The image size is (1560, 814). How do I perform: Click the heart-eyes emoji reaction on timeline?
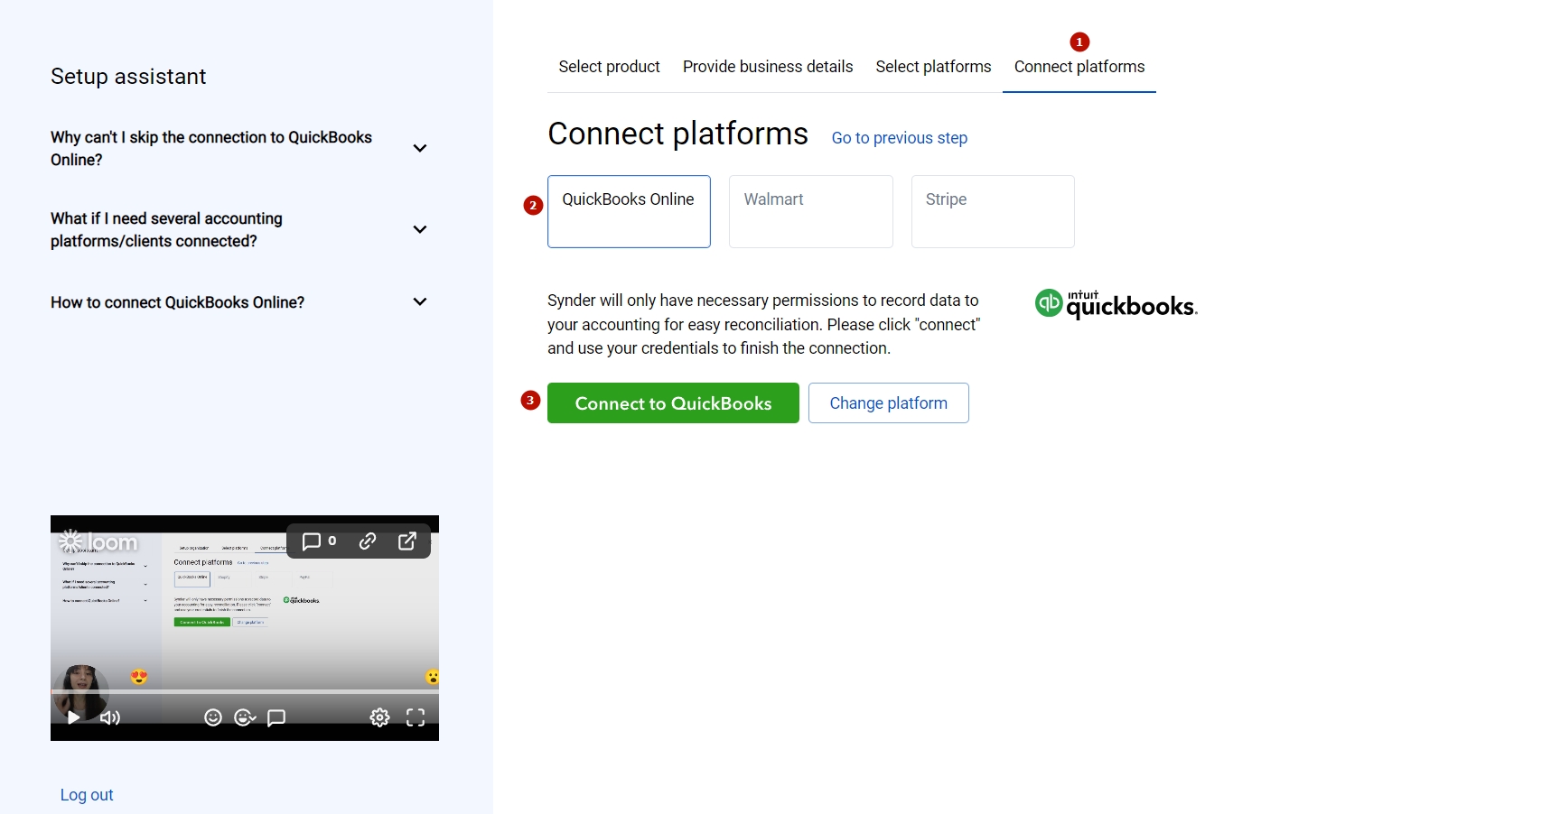(x=138, y=677)
